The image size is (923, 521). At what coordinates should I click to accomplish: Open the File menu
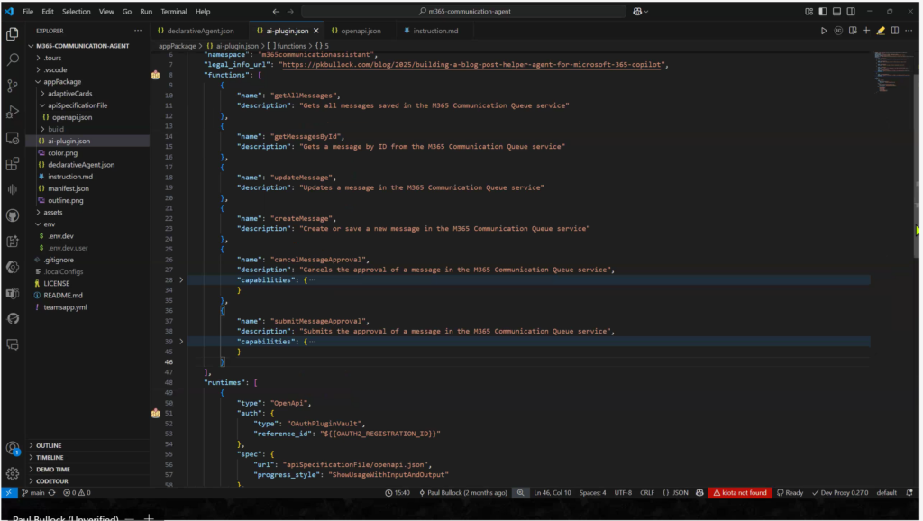click(x=28, y=11)
